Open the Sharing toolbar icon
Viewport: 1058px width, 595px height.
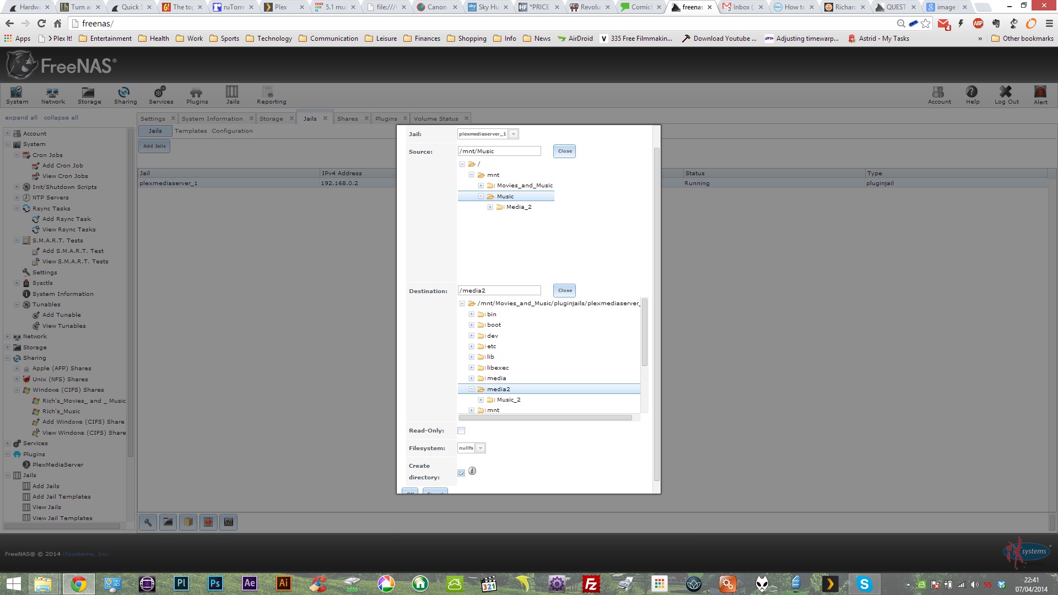(125, 95)
